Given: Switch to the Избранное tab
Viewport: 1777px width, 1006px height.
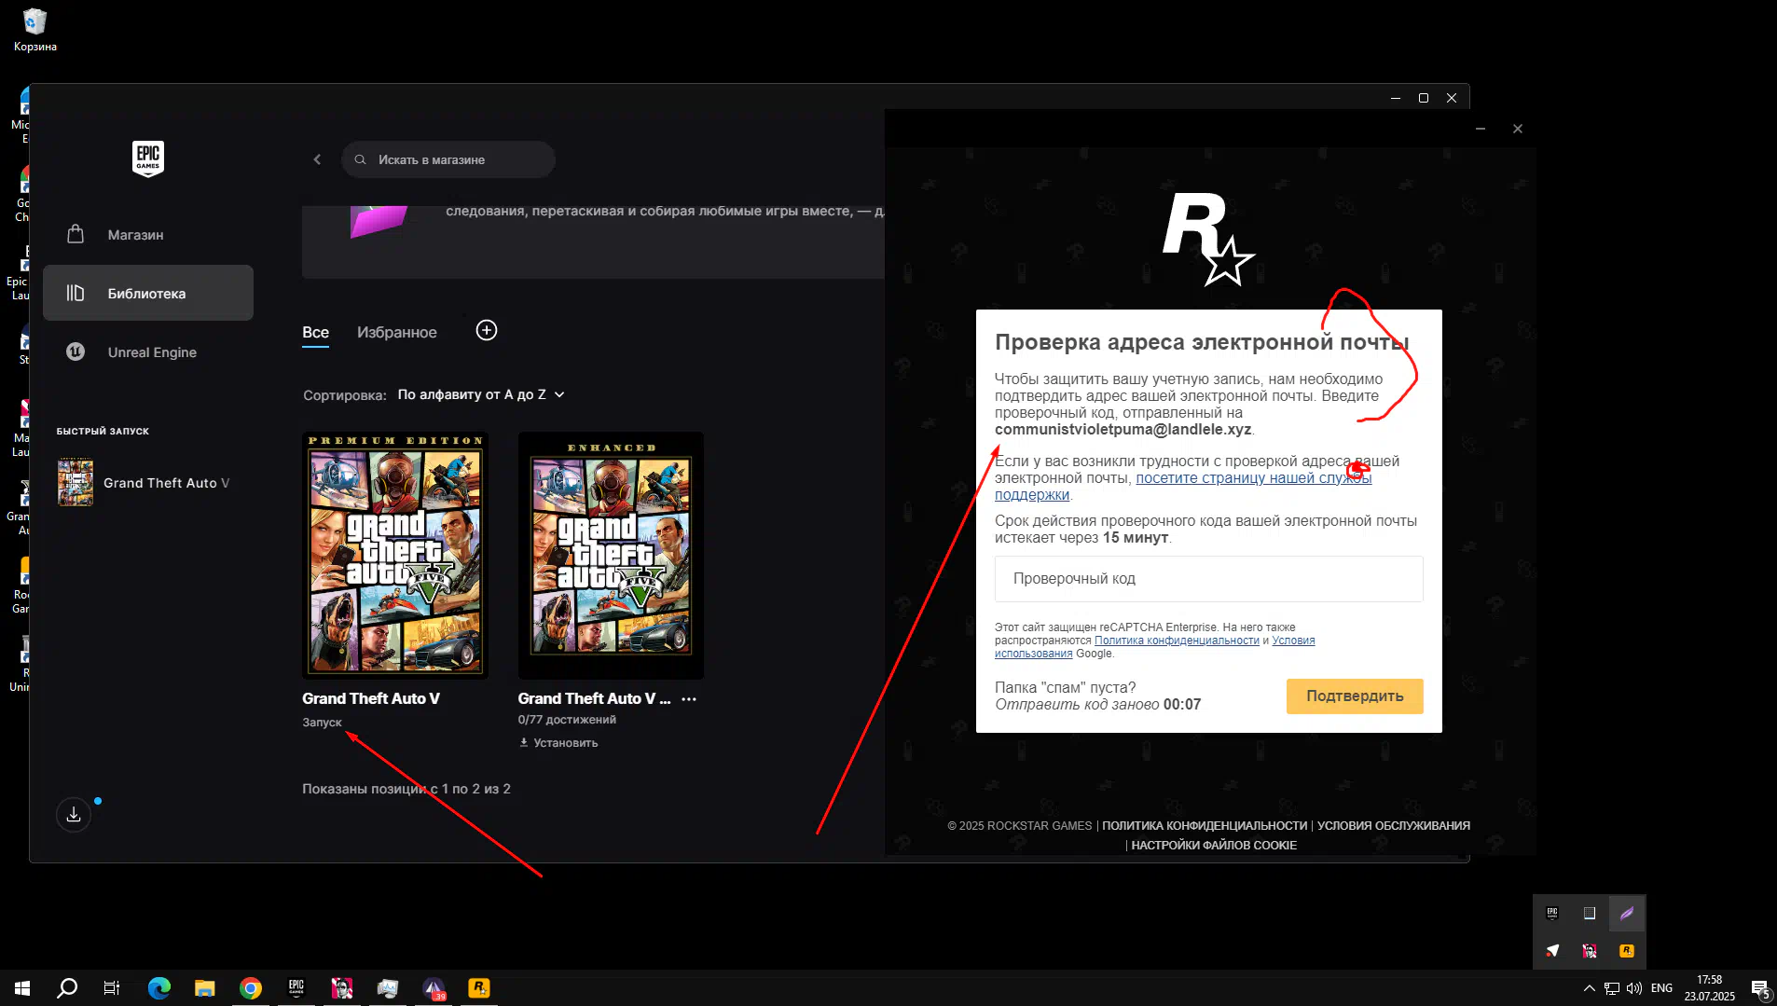Looking at the screenshot, I should tap(396, 332).
